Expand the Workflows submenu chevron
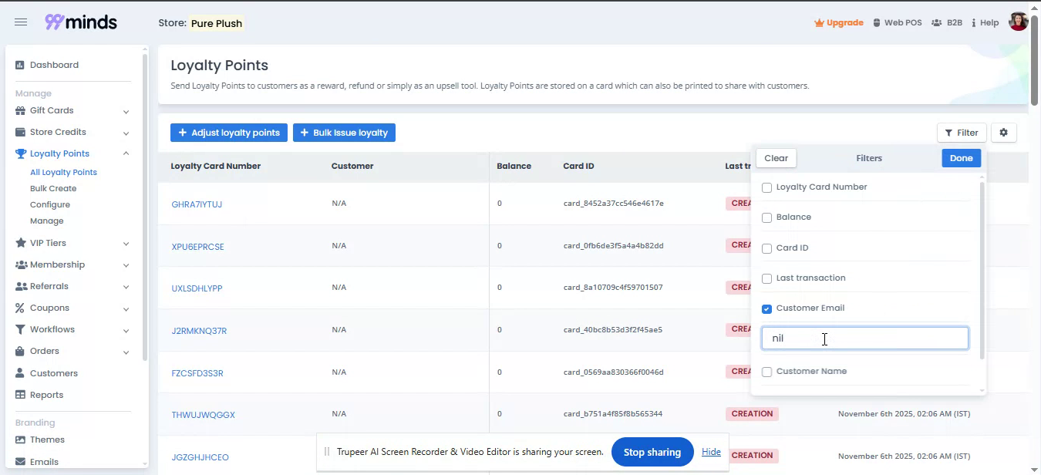Screen dimensions: 1041x475 (126, 331)
